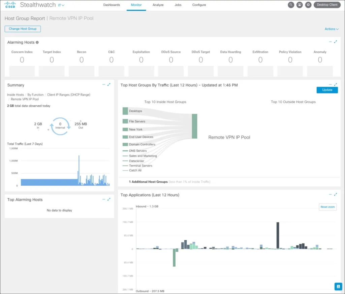Image resolution: width=345 pixels, height=294 pixels.
Task: Click the Change Host Group button
Action: 23,29
